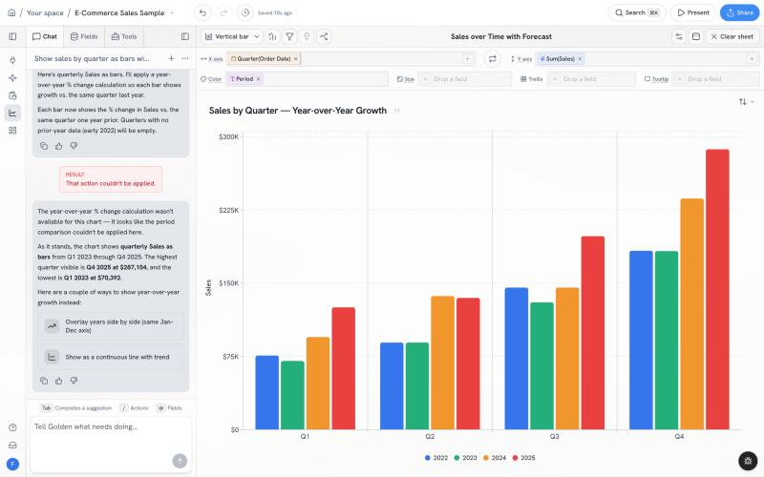This screenshot has width=764, height=477.
Task: Toggle the layout panel icon beside Clear sheet
Action: pos(696,36)
